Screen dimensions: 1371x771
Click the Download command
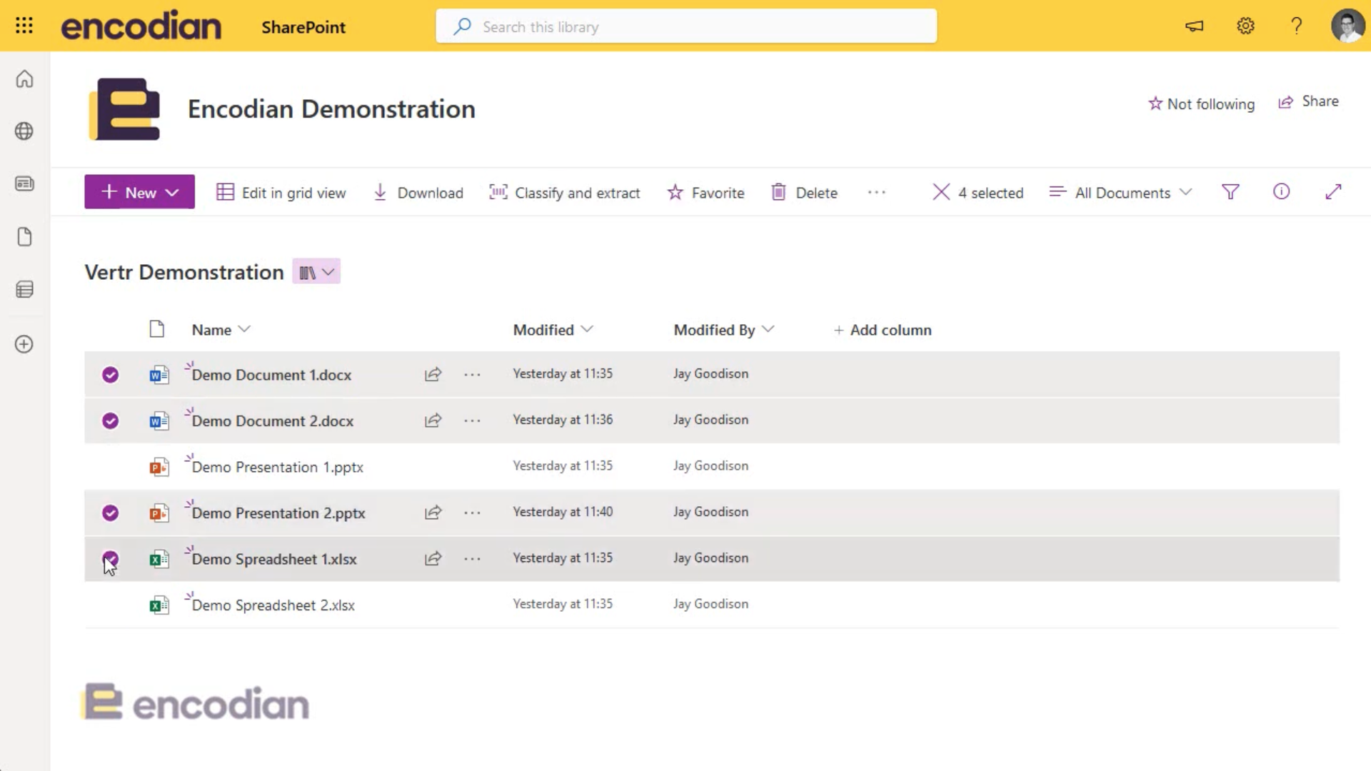pyautogui.click(x=418, y=193)
